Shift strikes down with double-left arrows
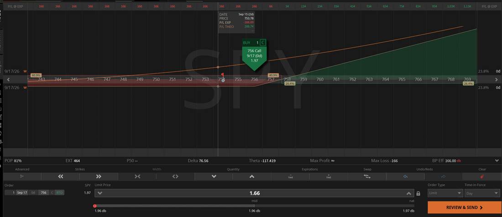This screenshot has width=502, height=217. (x=60, y=176)
